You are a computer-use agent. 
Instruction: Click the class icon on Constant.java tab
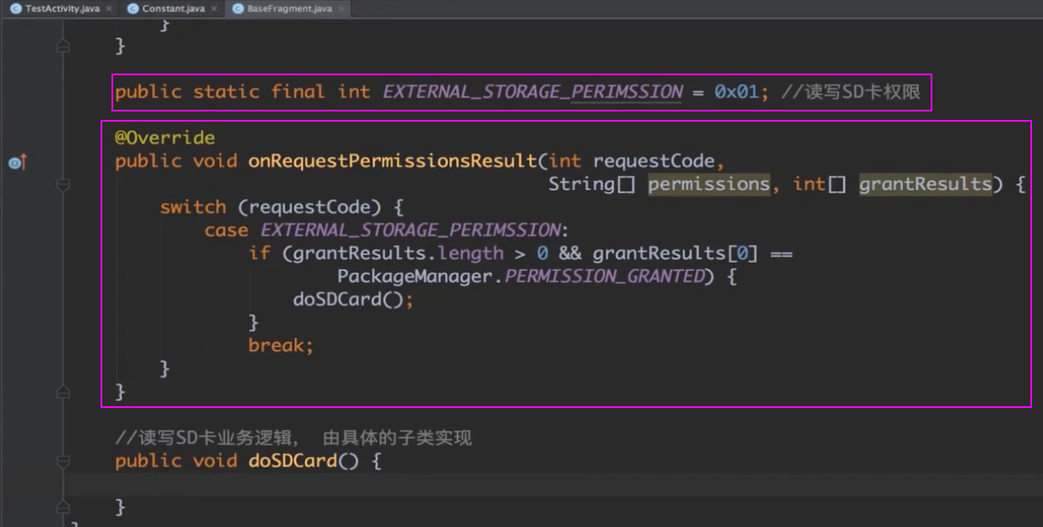[x=133, y=8]
